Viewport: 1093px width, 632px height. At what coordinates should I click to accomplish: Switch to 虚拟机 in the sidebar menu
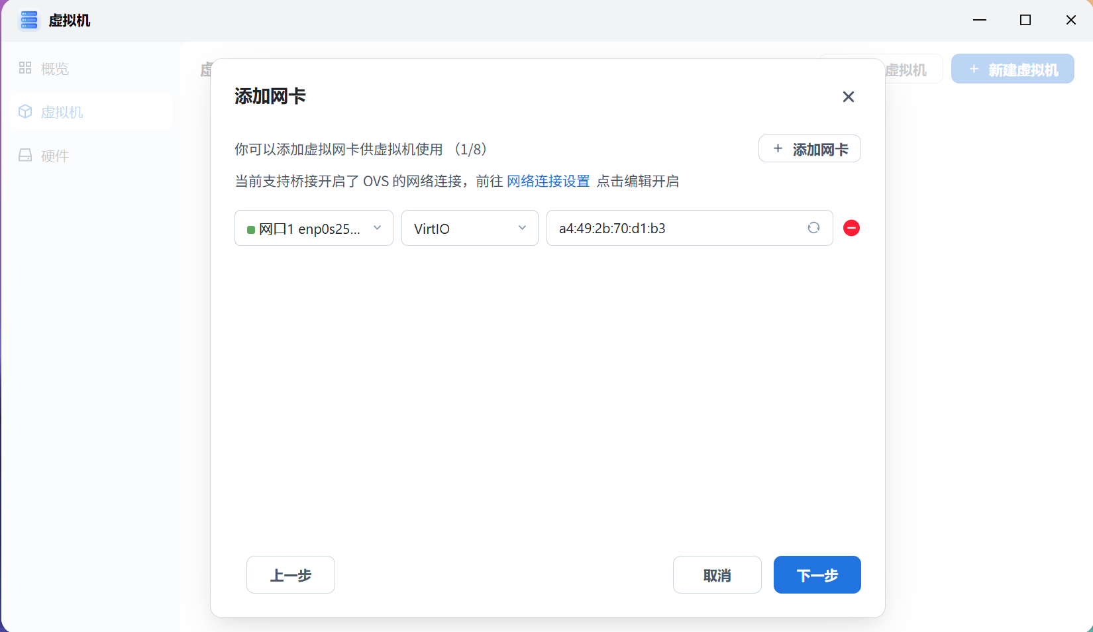point(62,111)
